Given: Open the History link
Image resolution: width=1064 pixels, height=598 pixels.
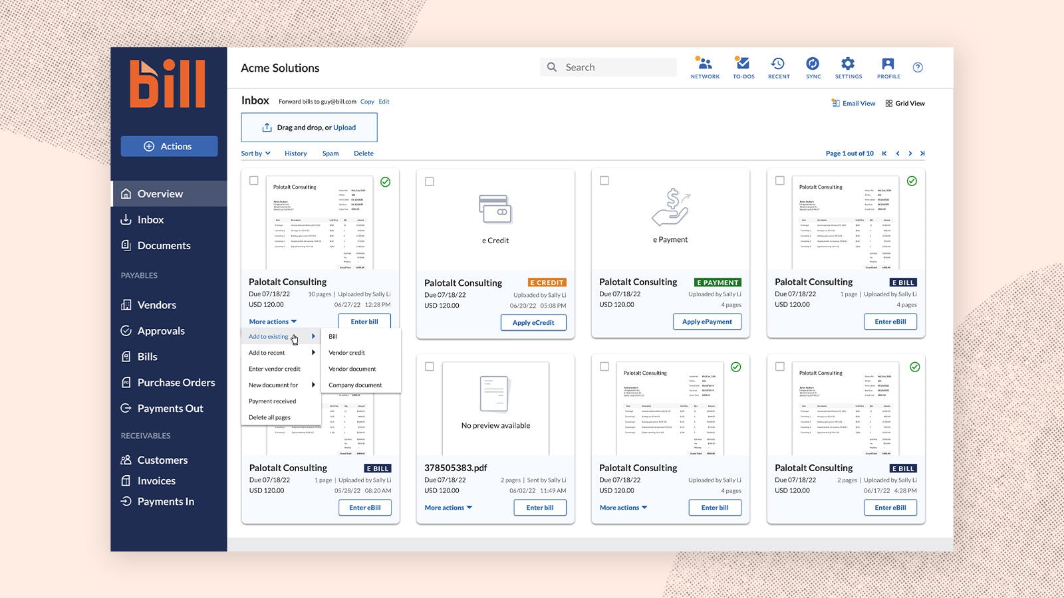Looking at the screenshot, I should (x=296, y=153).
